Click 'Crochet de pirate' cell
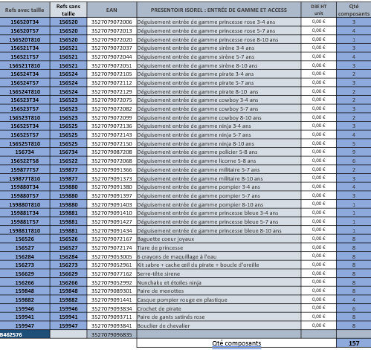 coord(219,308)
